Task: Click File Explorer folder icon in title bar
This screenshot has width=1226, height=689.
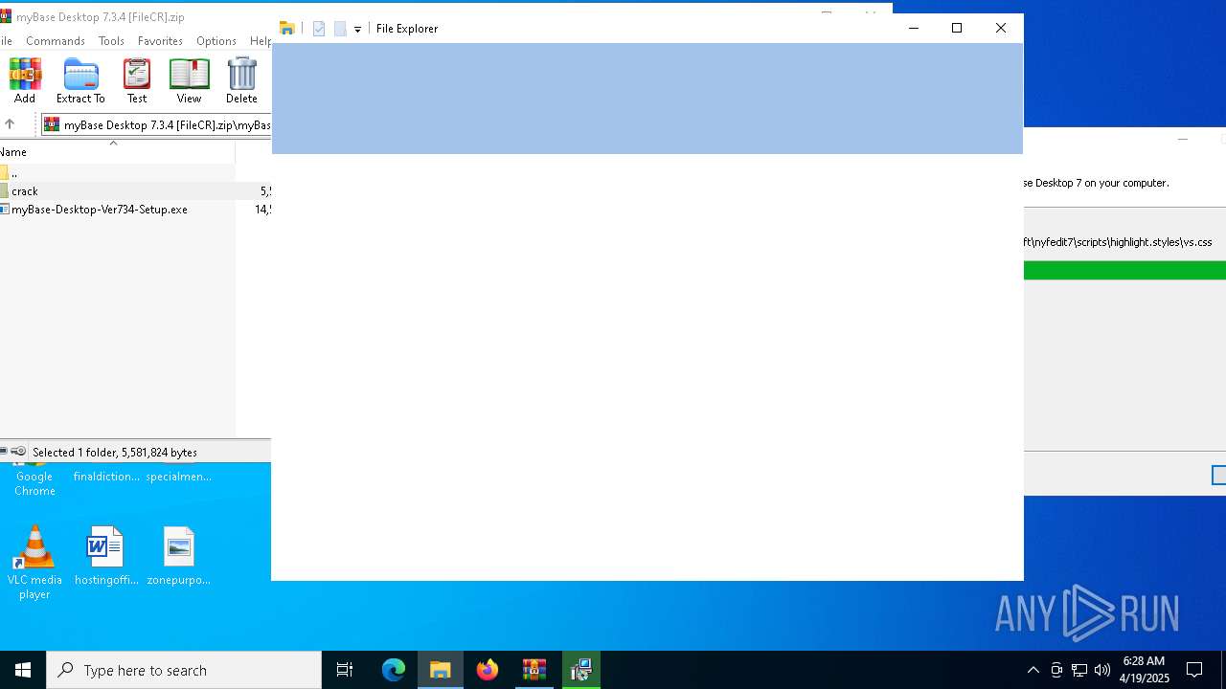Action: click(x=286, y=29)
